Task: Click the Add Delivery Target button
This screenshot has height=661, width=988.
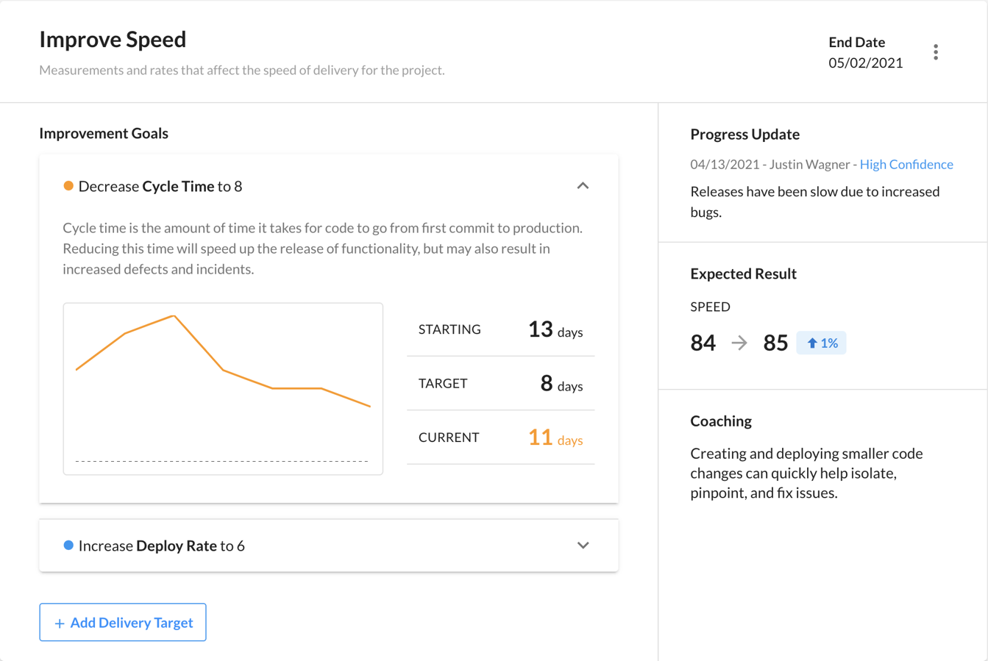Action: [x=123, y=622]
